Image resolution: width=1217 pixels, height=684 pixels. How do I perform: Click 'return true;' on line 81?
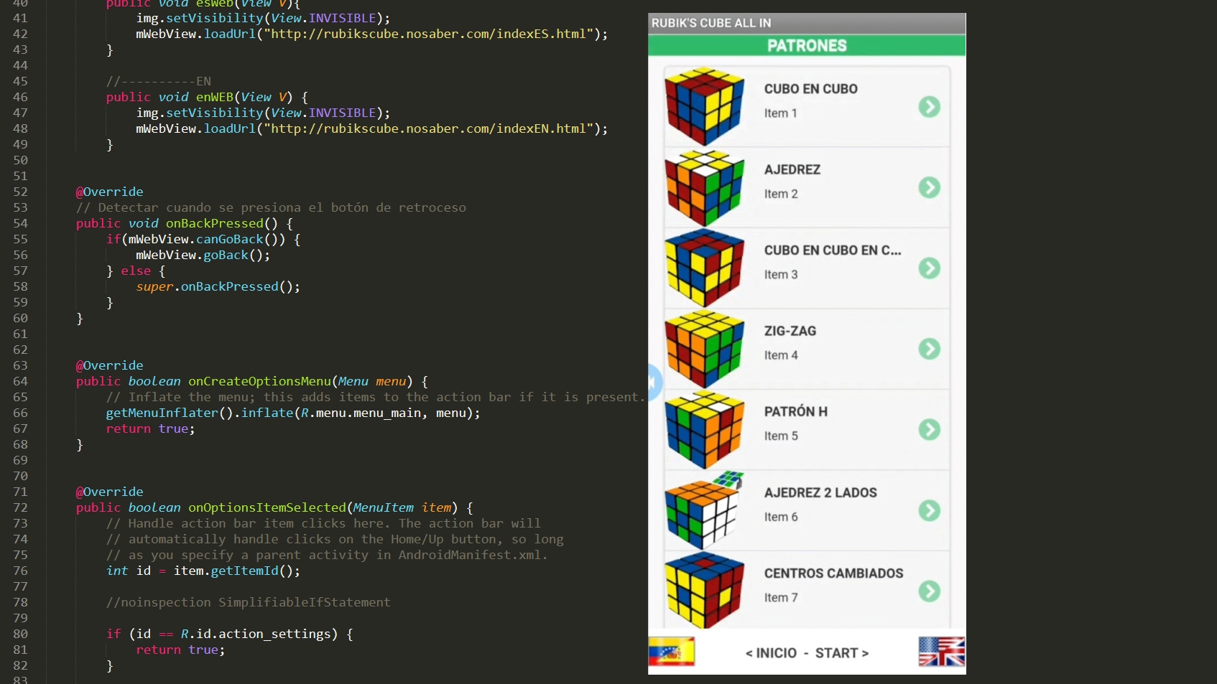pyautogui.click(x=180, y=650)
